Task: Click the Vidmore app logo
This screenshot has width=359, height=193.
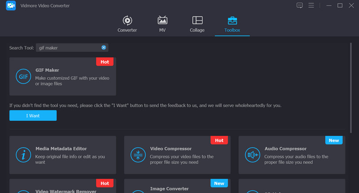Action: tap(12, 5)
